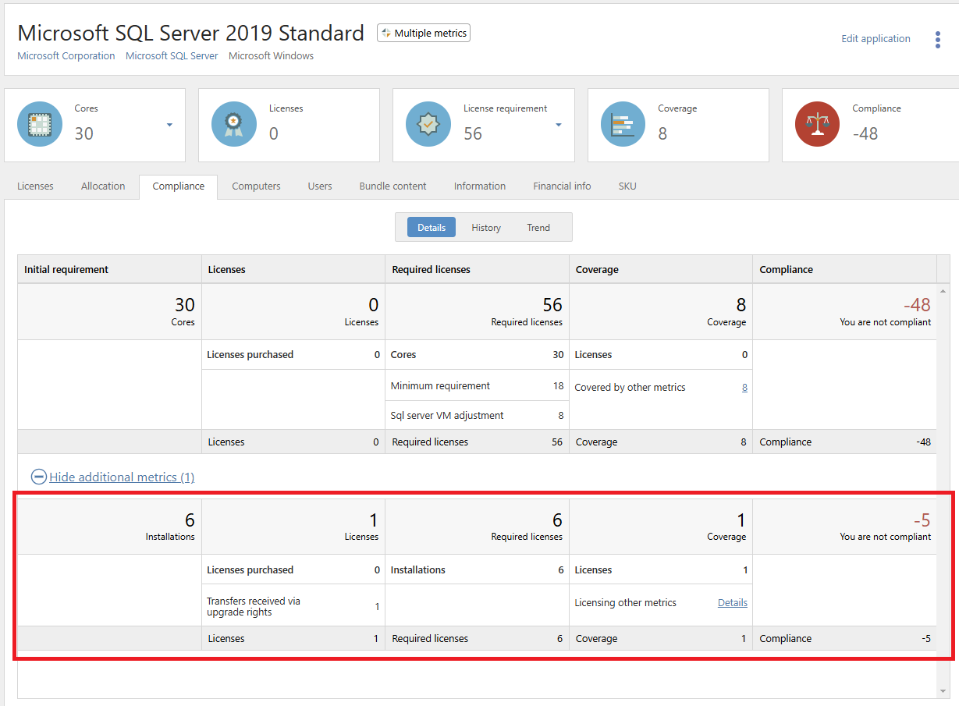Click the License requirement badge icon
Viewport: 959px width, 706px height.
tap(429, 125)
